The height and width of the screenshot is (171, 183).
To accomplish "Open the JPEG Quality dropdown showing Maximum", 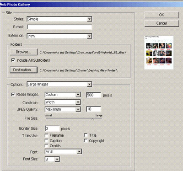I will click(x=63, y=109).
